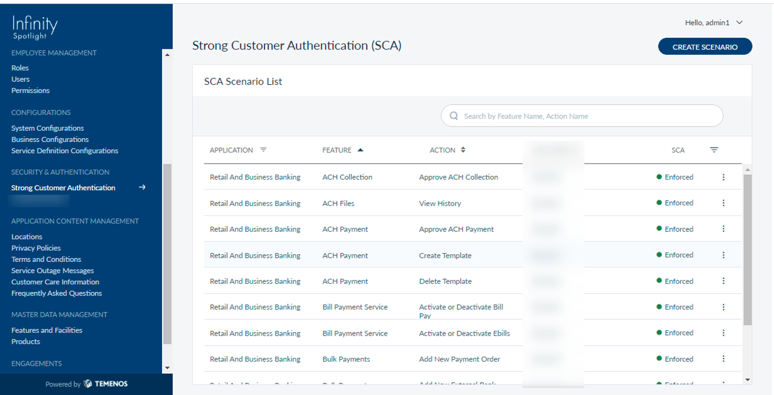Go to System Configurations menu item

pos(48,128)
